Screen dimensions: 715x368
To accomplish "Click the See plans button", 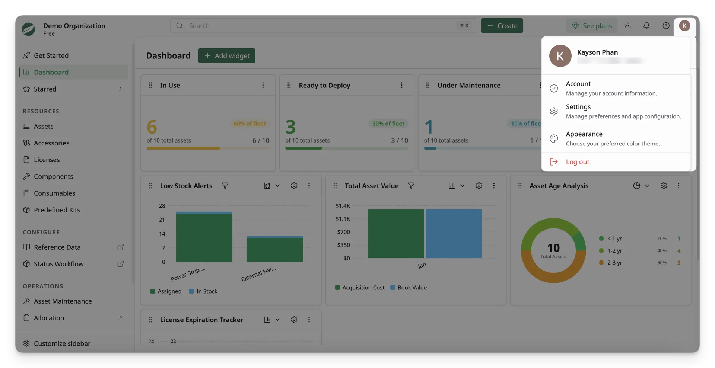I will [592, 26].
